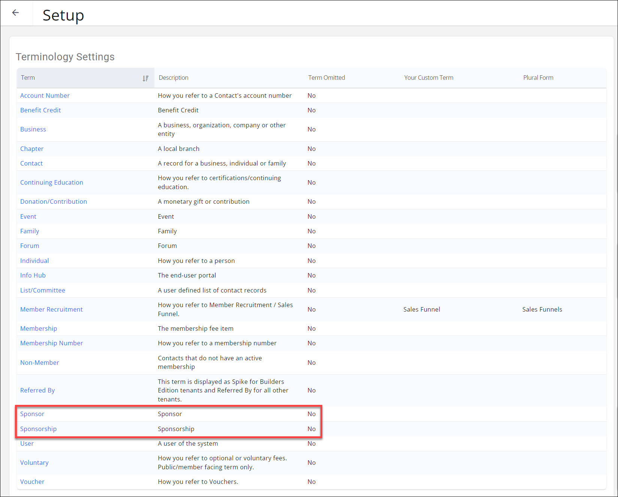Viewport: 618px width, 497px height.
Task: Select the Business term link
Action: (x=33, y=129)
